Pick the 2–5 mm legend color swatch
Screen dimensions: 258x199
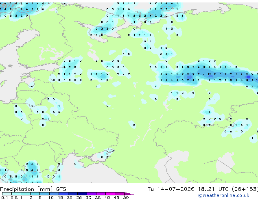(x=35, y=194)
